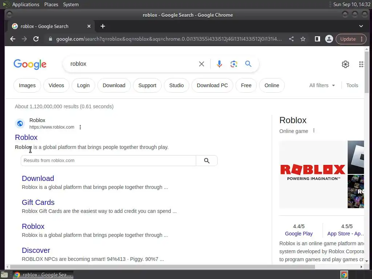Select the Studio filter chip
This screenshot has height=279, width=372.
pos(176,85)
